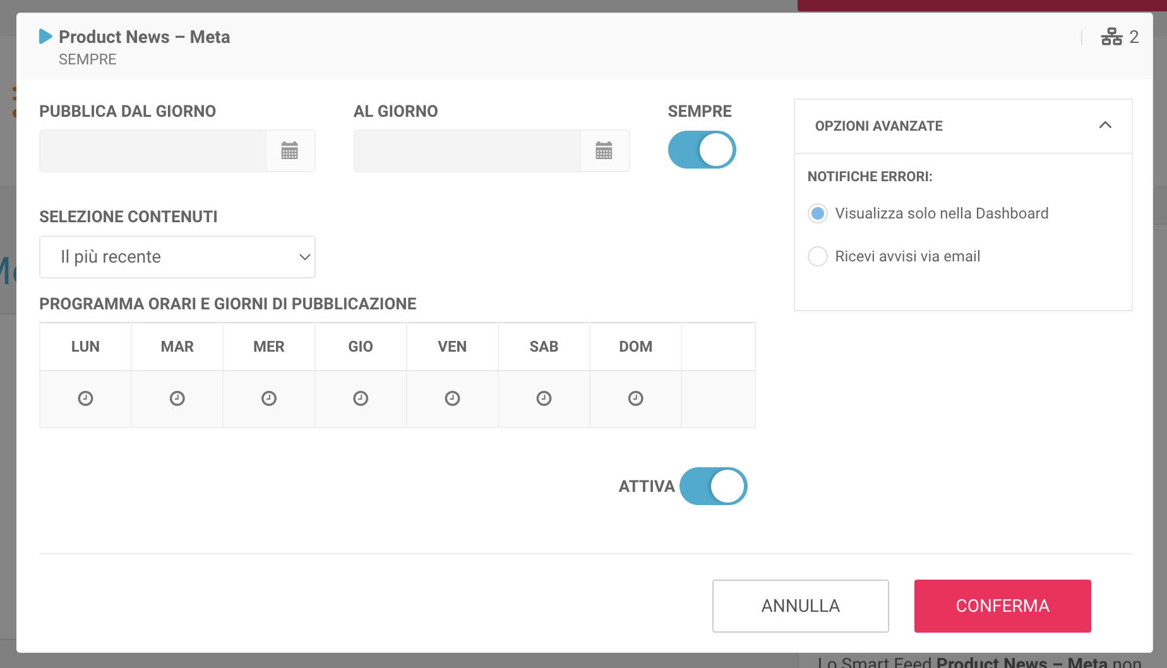Image resolution: width=1167 pixels, height=668 pixels.
Task: Click the clock icon under LUN
Action: pyautogui.click(x=85, y=398)
